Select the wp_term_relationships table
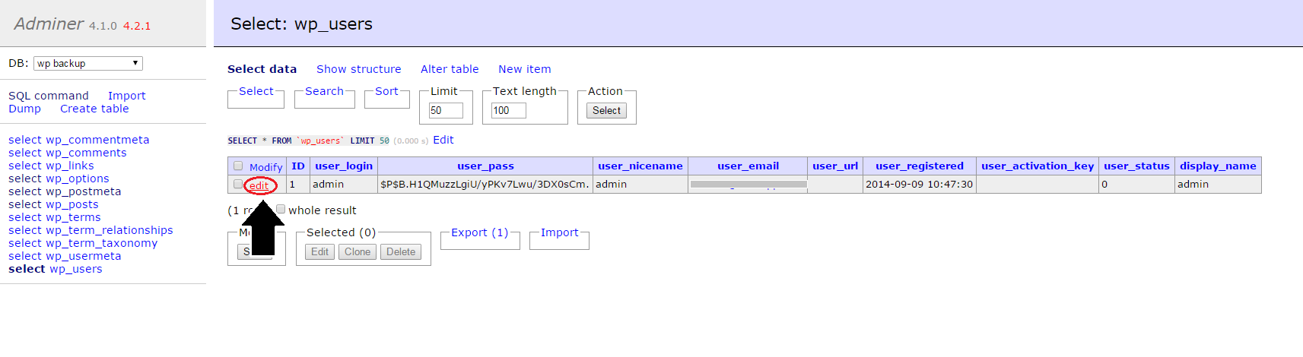The width and height of the screenshot is (1303, 357). 110,230
